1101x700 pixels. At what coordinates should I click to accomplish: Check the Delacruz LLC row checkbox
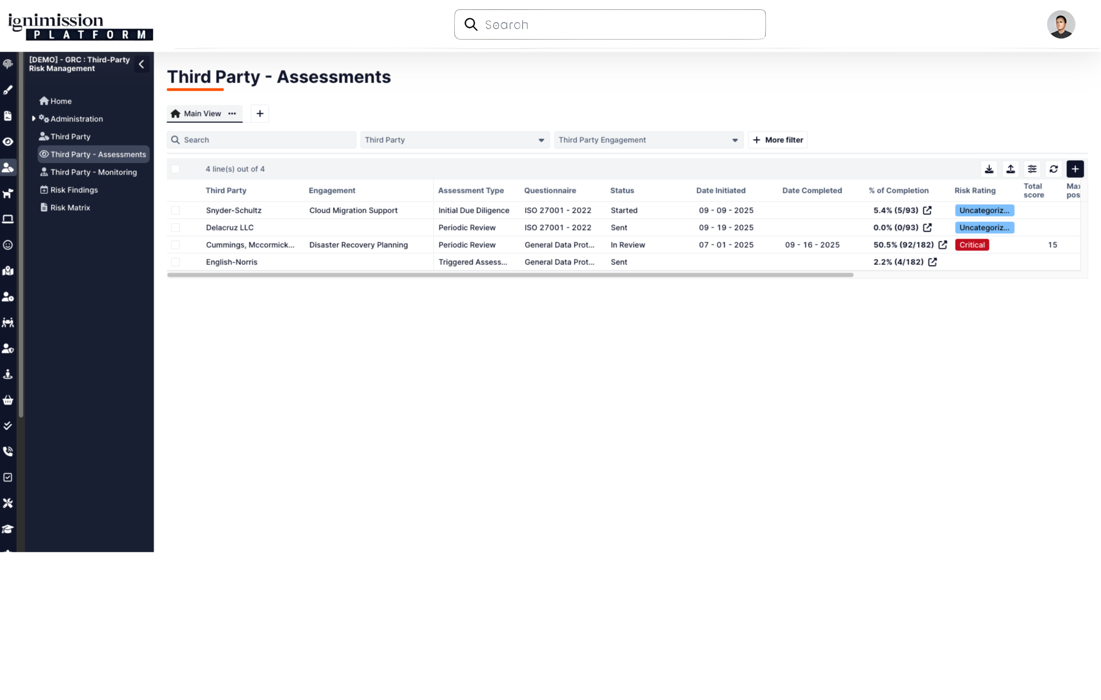pyautogui.click(x=175, y=227)
